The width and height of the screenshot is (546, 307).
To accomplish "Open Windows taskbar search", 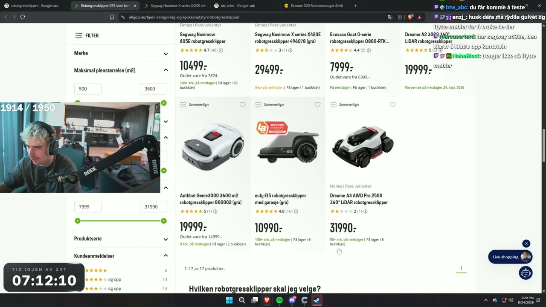I will click(242, 300).
